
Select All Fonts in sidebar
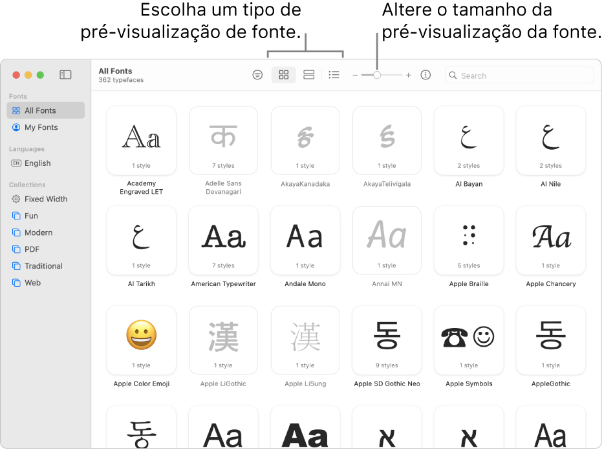coord(45,111)
